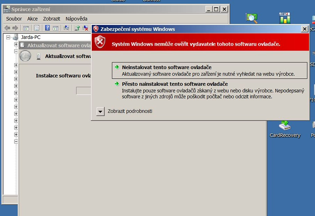Image resolution: width=315 pixels, height=216 pixels.
Task: Click the blue question mark Help icon
Action: coord(47,28)
